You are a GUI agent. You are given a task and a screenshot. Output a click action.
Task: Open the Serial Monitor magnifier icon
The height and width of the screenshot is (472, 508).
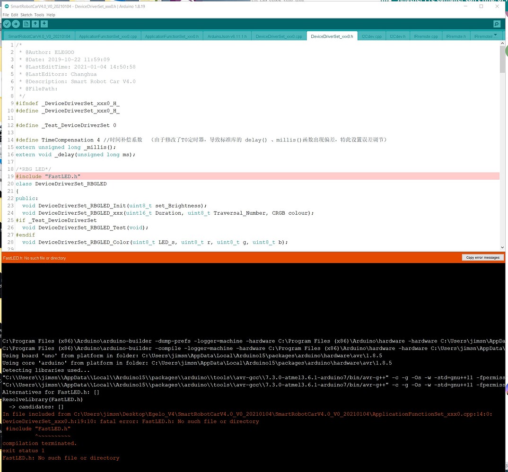(496, 24)
